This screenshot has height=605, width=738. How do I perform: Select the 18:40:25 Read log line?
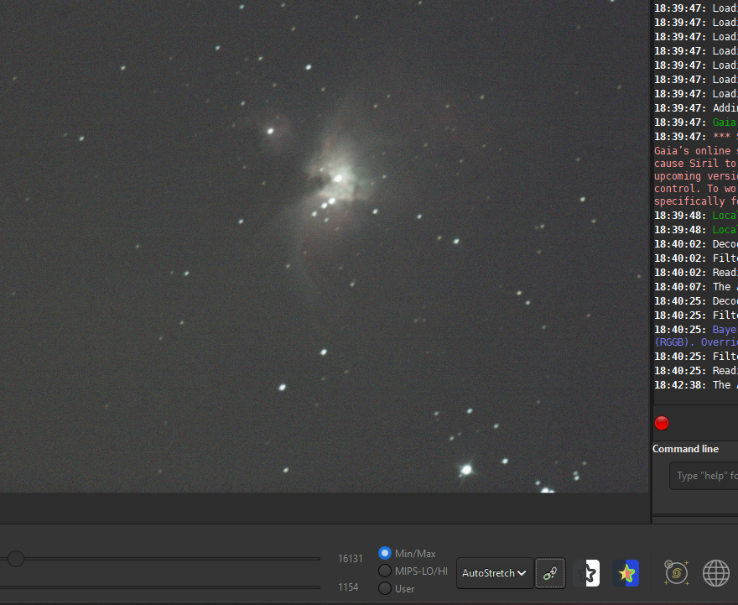pos(695,371)
